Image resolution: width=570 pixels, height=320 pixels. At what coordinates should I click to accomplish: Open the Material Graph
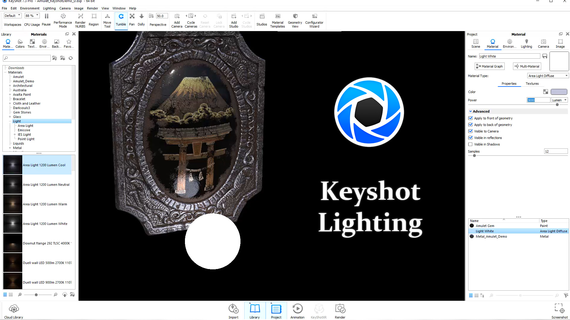point(490,66)
